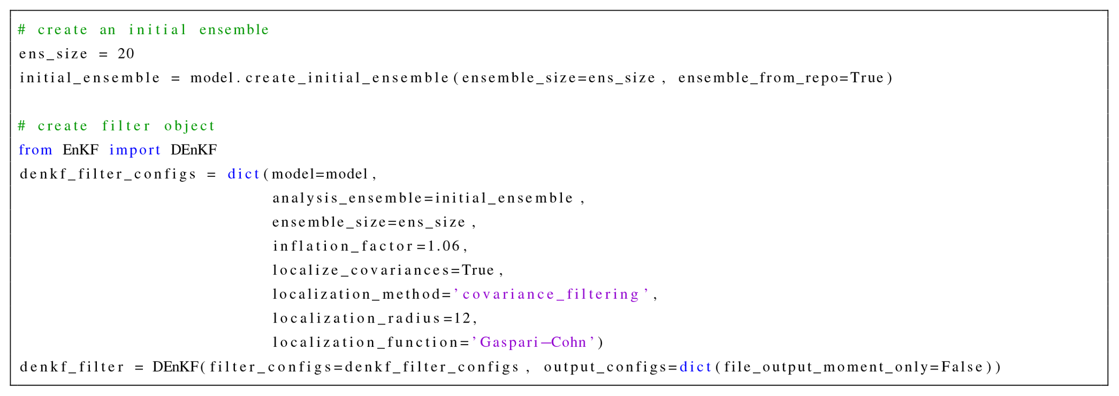1119x396 pixels.
Task: Click the value 20 in ens_size assignment
Action: pos(126,54)
